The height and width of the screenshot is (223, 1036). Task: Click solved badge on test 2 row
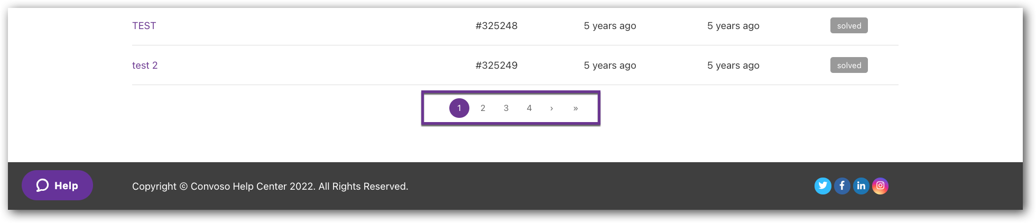pyautogui.click(x=849, y=65)
